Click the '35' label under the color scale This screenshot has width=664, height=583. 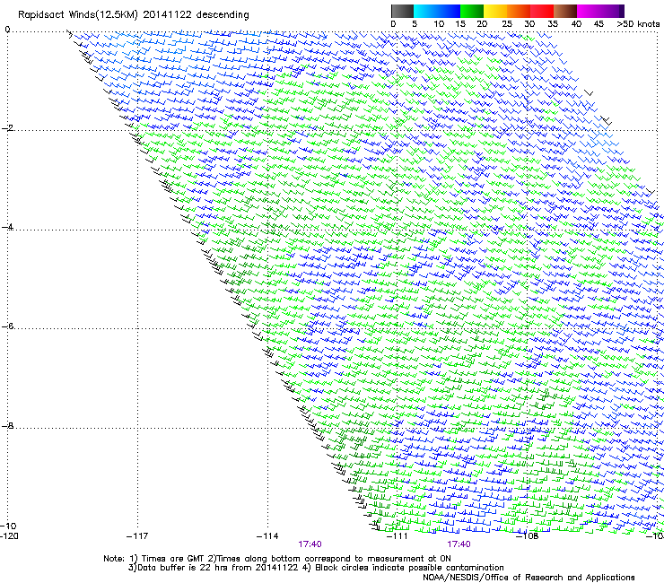tap(553, 24)
